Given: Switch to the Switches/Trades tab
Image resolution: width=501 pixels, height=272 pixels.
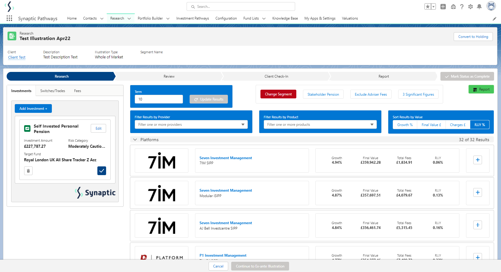Looking at the screenshot, I should coord(53,91).
